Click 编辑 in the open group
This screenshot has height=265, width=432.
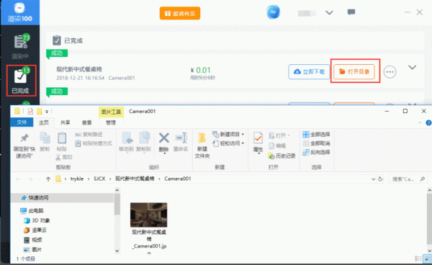pos(277,145)
